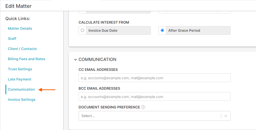
Task: Select the Communication quick link
Action: 21,89
